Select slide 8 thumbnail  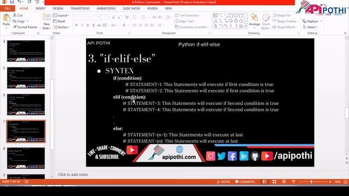click(26, 158)
